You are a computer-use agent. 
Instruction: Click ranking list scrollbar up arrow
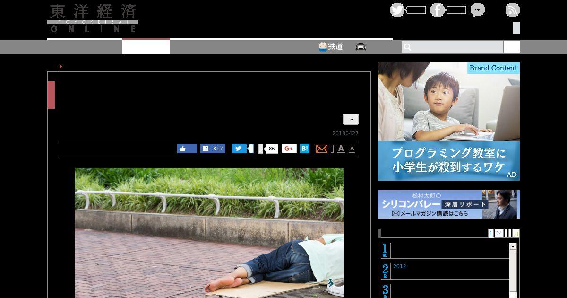[513, 246]
